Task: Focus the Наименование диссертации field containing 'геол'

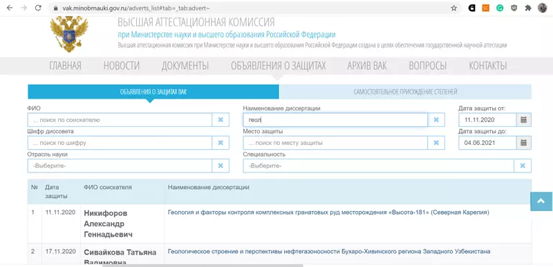Action: pos(335,120)
